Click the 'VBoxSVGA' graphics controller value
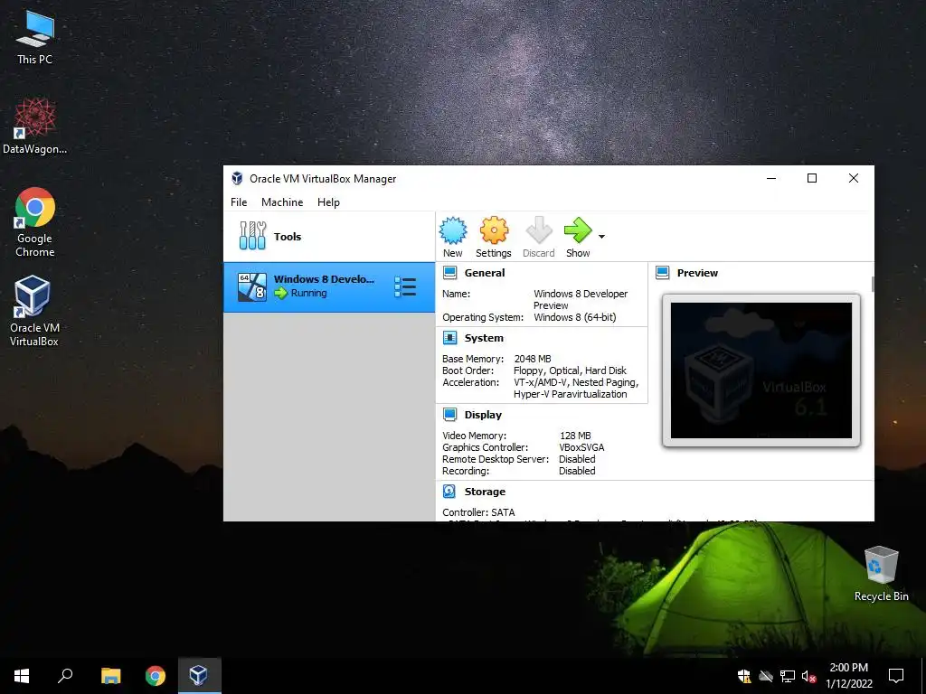Viewport: 926px width, 694px height. (x=581, y=447)
